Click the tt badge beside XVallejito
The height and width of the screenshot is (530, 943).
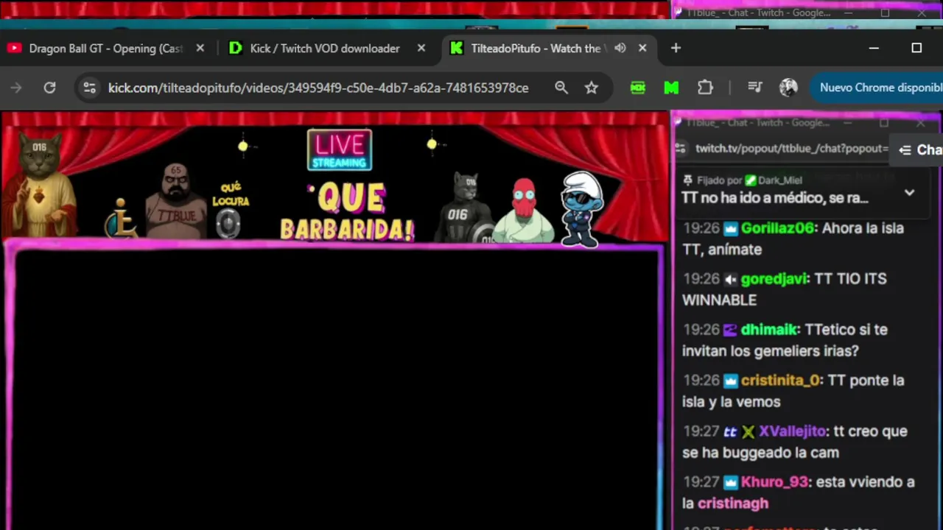pos(730,431)
